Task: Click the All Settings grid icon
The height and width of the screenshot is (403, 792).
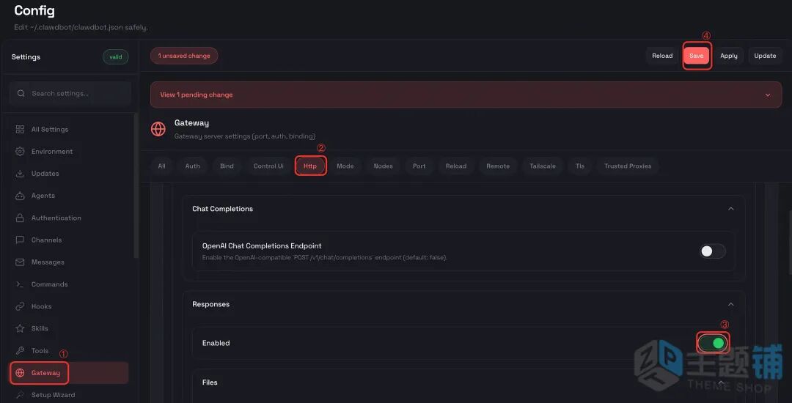Action: coord(20,130)
